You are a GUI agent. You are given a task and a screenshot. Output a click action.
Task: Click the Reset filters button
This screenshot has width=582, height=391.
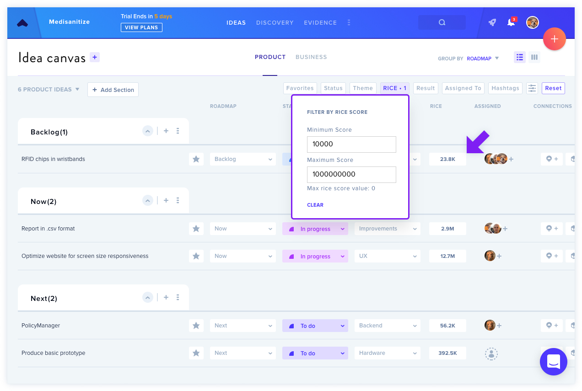click(553, 88)
